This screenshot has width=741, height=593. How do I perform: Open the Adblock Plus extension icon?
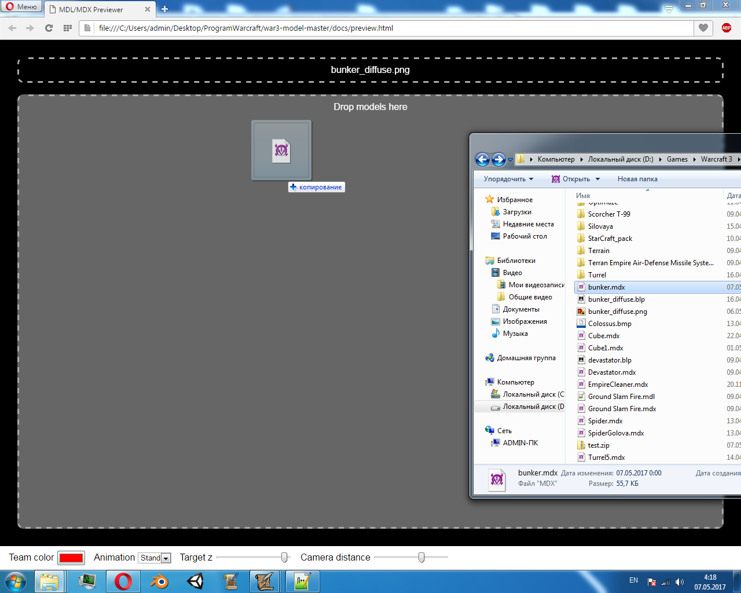click(727, 28)
